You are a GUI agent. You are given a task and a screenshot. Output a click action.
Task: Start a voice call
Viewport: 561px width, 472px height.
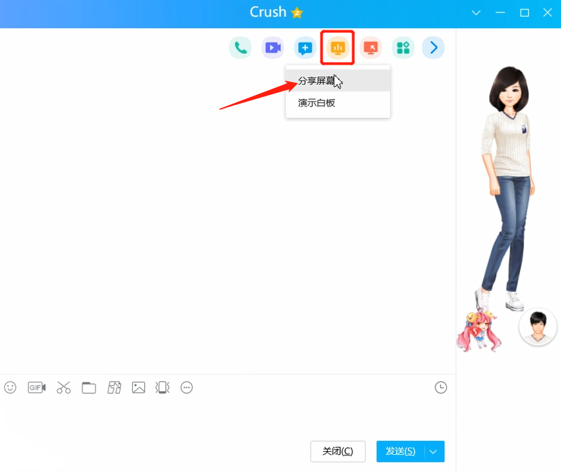coord(240,47)
